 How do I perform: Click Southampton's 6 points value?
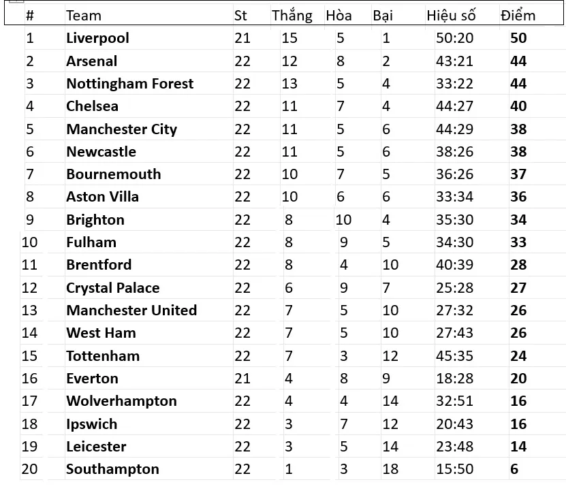pyautogui.click(x=514, y=469)
